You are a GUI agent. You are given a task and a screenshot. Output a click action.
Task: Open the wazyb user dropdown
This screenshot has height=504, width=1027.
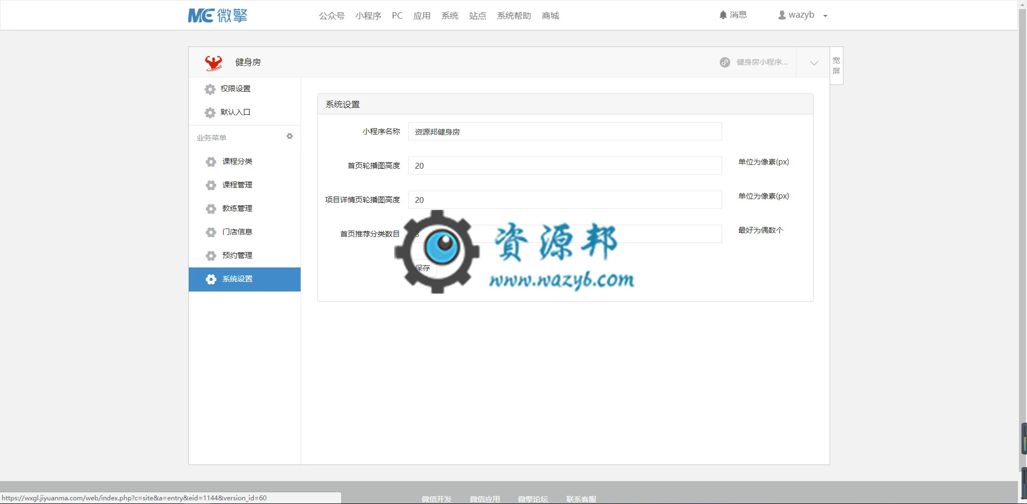802,15
